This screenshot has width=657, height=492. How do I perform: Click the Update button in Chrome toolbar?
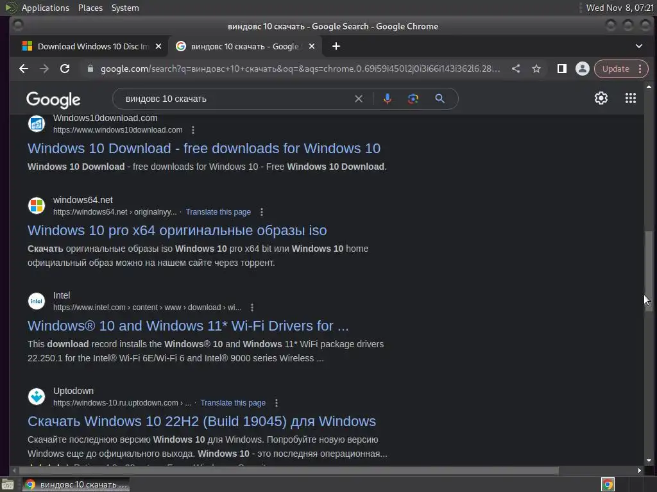pos(615,69)
